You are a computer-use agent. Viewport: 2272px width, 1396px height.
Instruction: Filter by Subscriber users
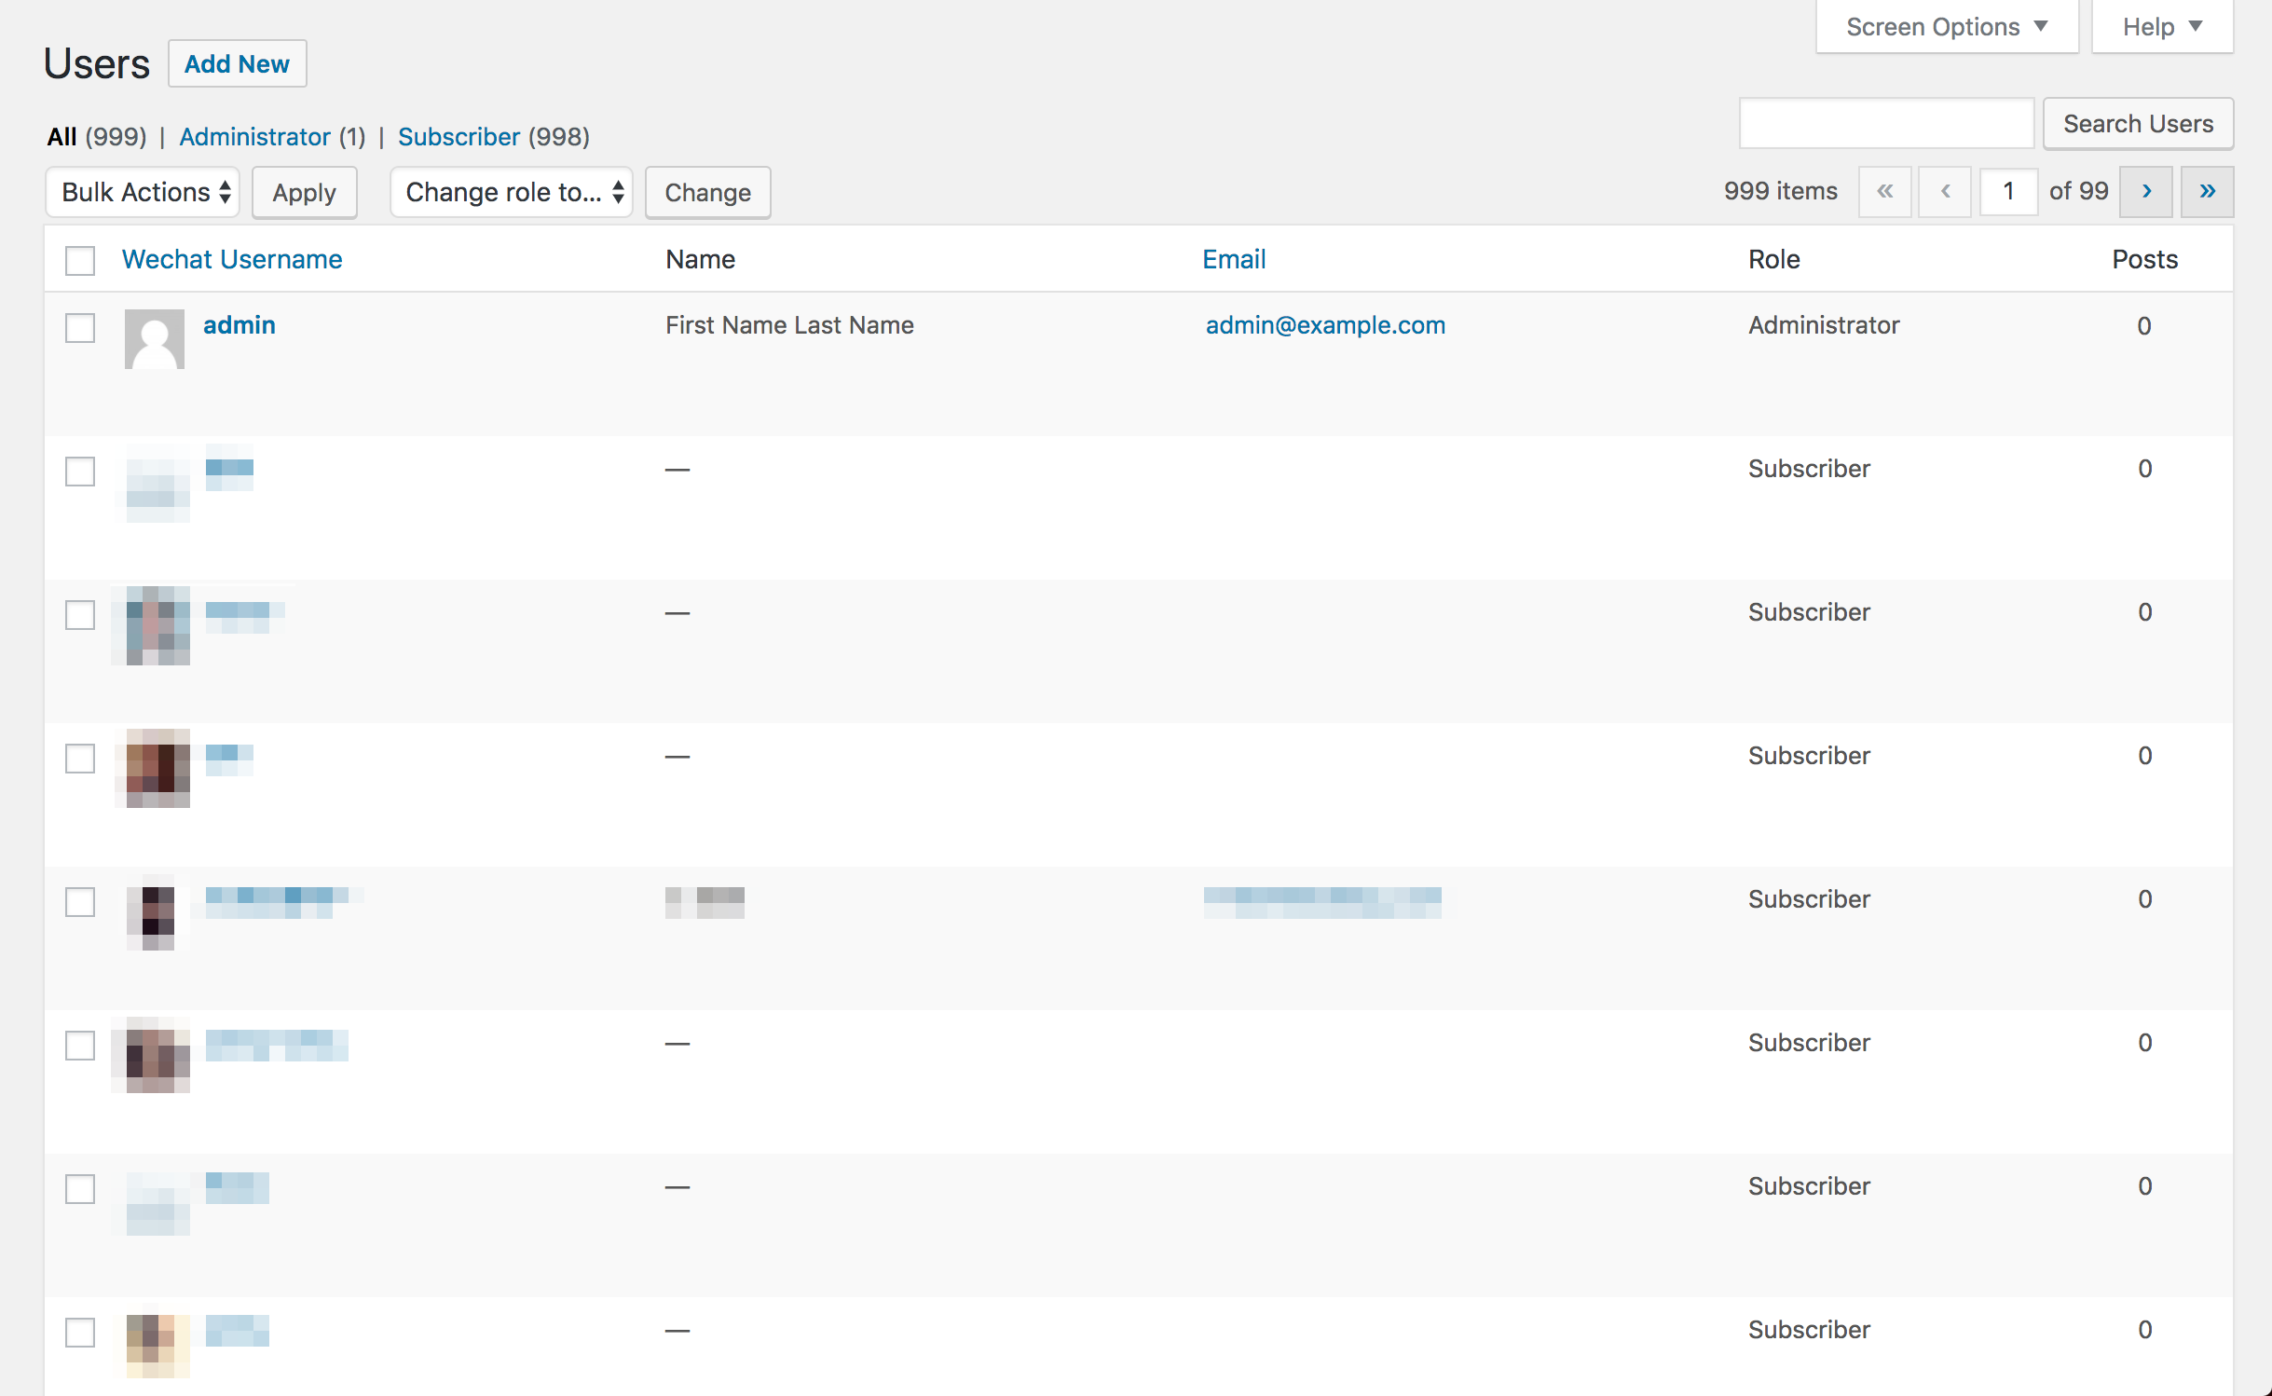point(459,137)
